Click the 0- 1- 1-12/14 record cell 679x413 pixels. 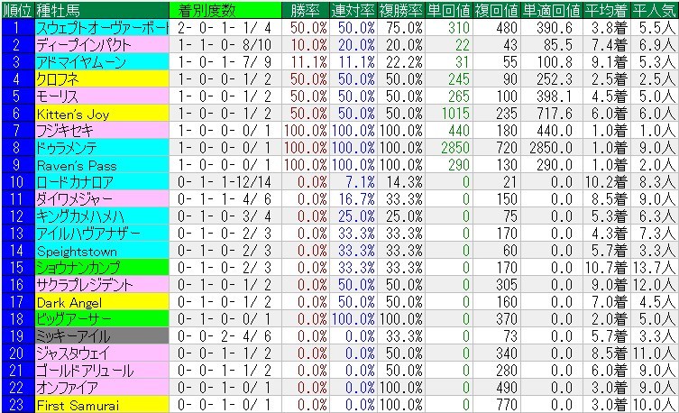[225, 182]
